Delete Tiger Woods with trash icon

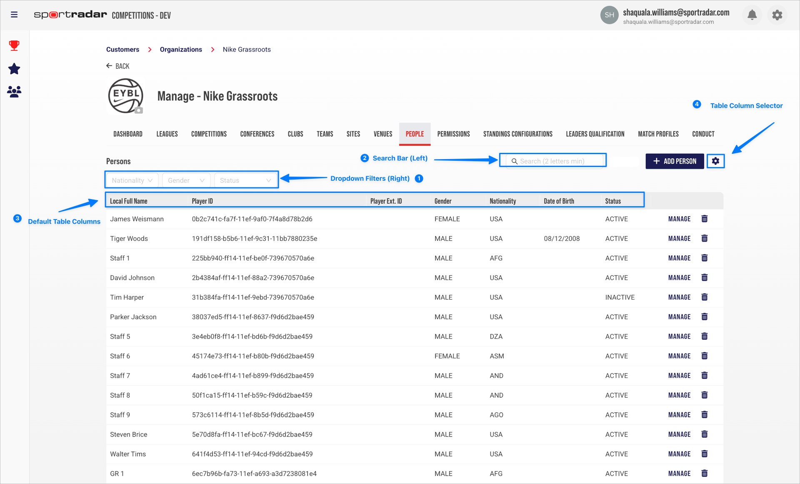pos(704,239)
